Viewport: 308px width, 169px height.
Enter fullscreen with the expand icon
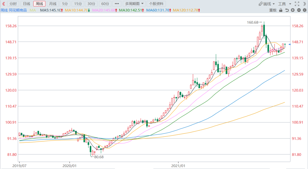pyautogui.click(x=297, y=4)
